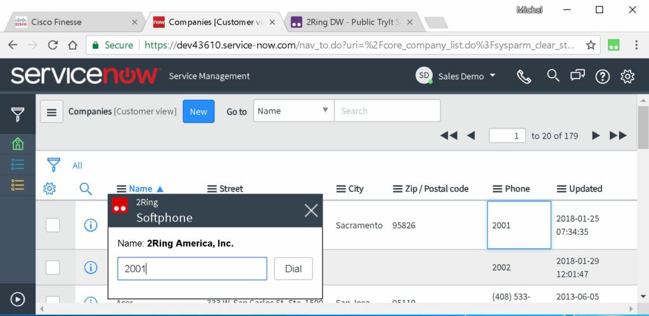The height and width of the screenshot is (316, 649).
Task: Click the scroll down arrow at right
Action: (x=643, y=296)
